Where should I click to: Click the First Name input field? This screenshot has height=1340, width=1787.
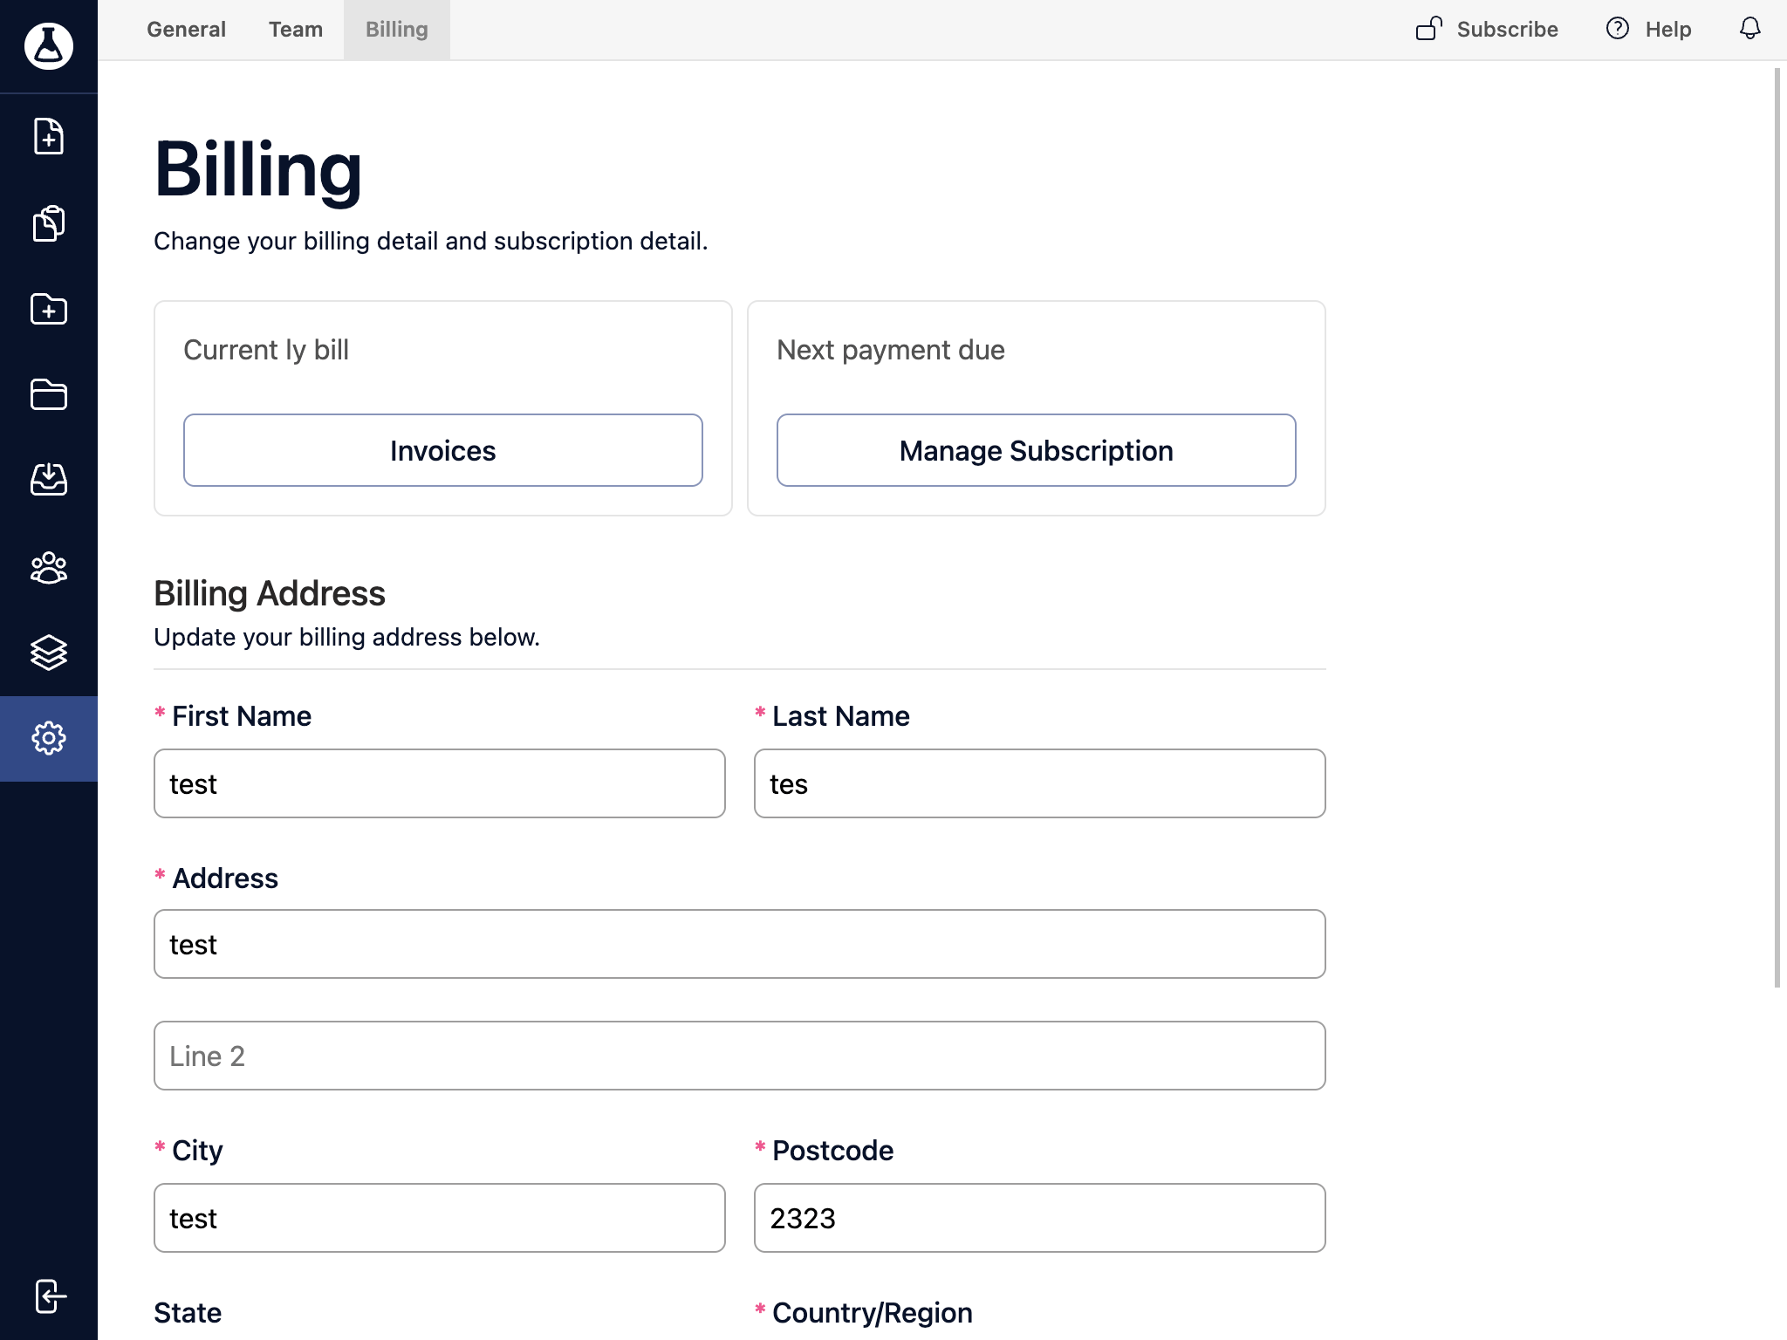441,783
